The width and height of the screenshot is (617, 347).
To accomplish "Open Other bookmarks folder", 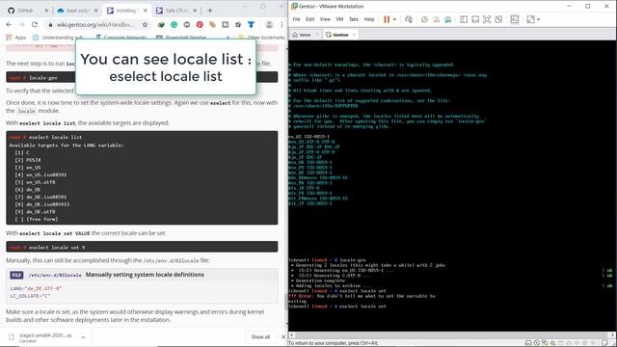I will [261, 38].
